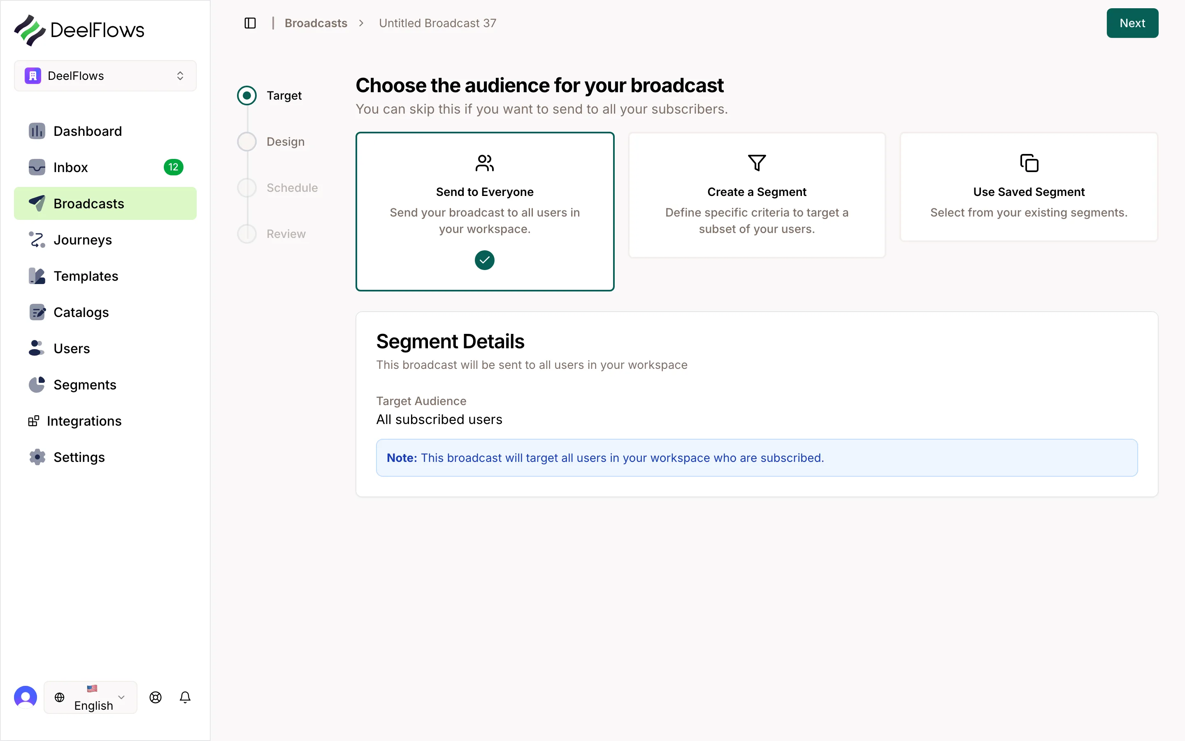Open the notifications bell
The height and width of the screenshot is (741, 1185).
coord(185,697)
